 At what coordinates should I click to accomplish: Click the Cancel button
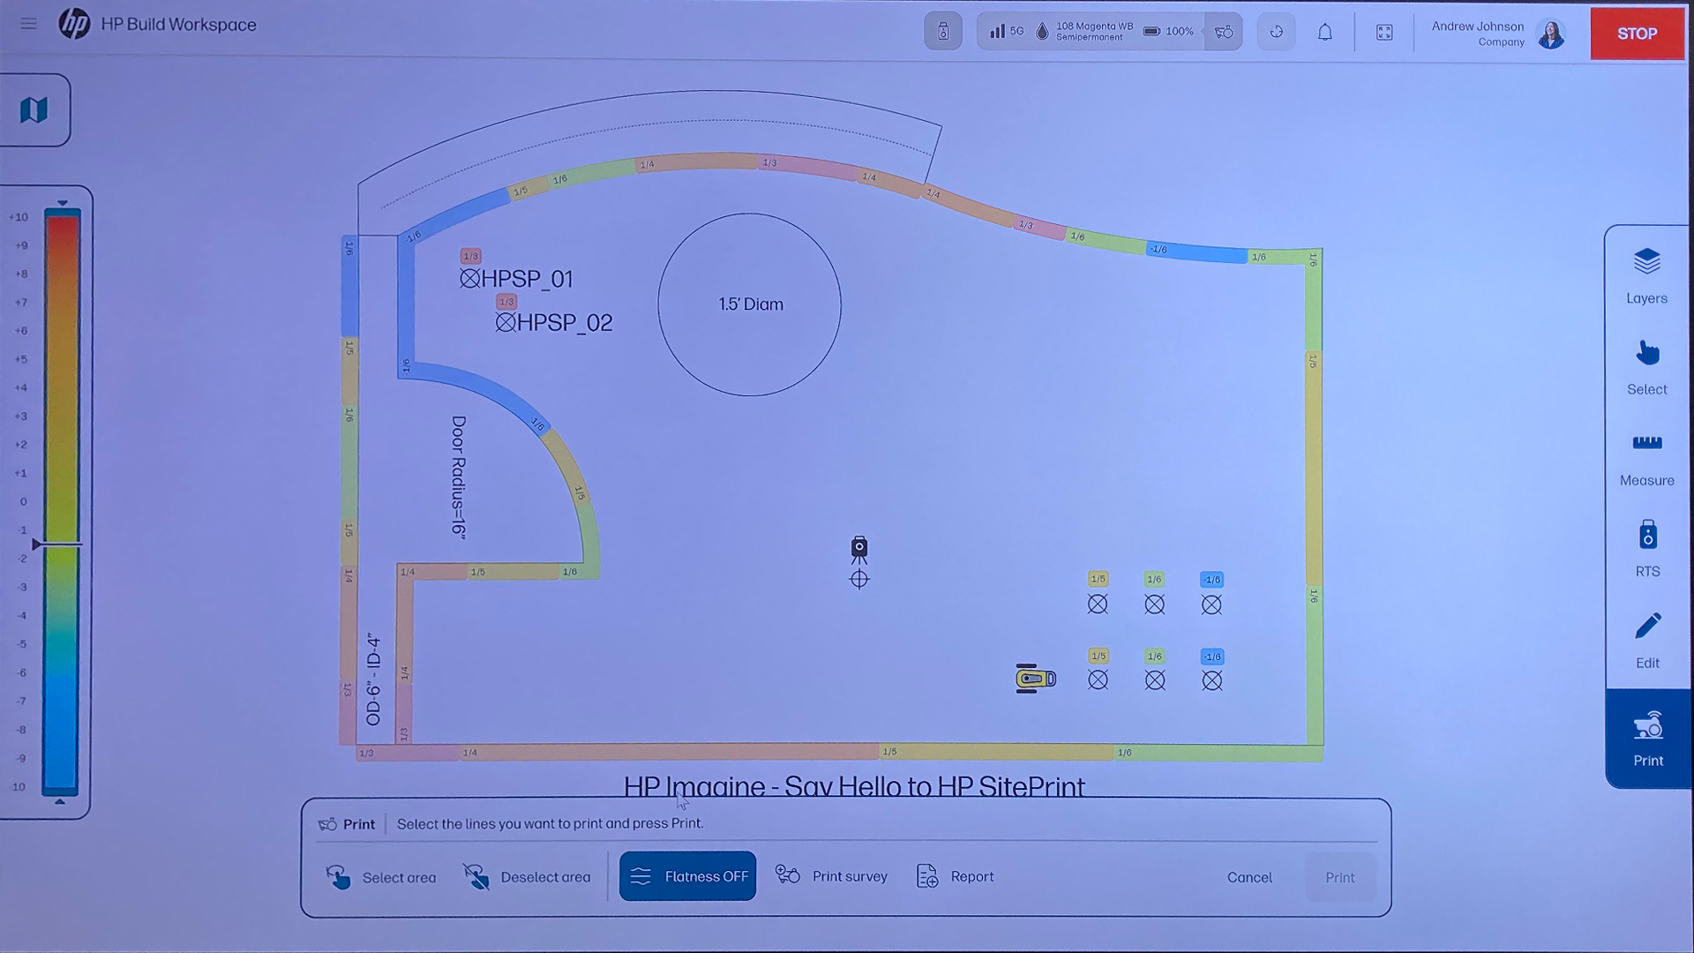point(1248,876)
